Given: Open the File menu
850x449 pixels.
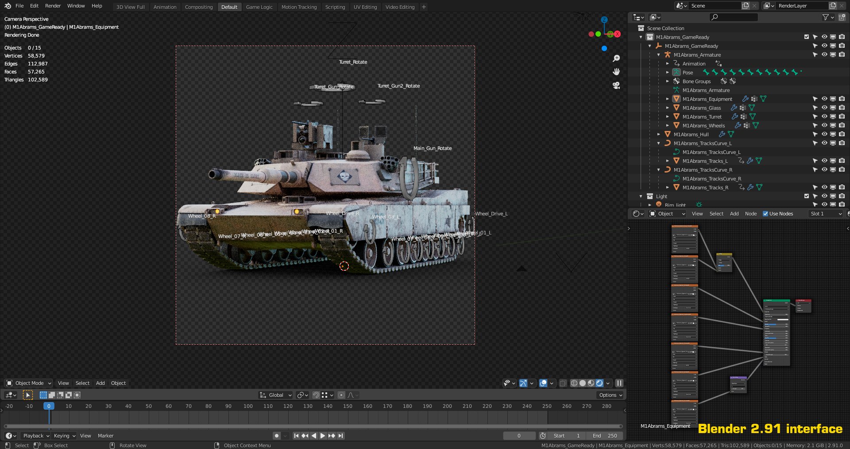Looking at the screenshot, I should 19,6.
